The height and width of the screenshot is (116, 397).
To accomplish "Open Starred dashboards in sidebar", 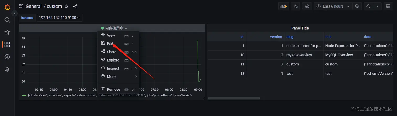I will [7, 32].
